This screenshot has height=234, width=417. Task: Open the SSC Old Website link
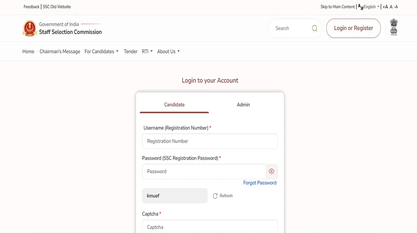[x=57, y=7]
